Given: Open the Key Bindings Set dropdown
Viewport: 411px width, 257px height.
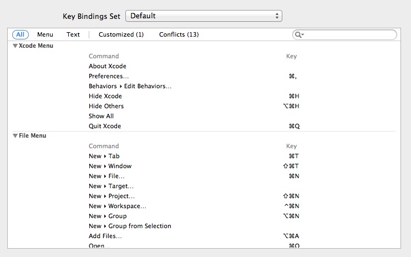Looking at the screenshot, I should [204, 16].
